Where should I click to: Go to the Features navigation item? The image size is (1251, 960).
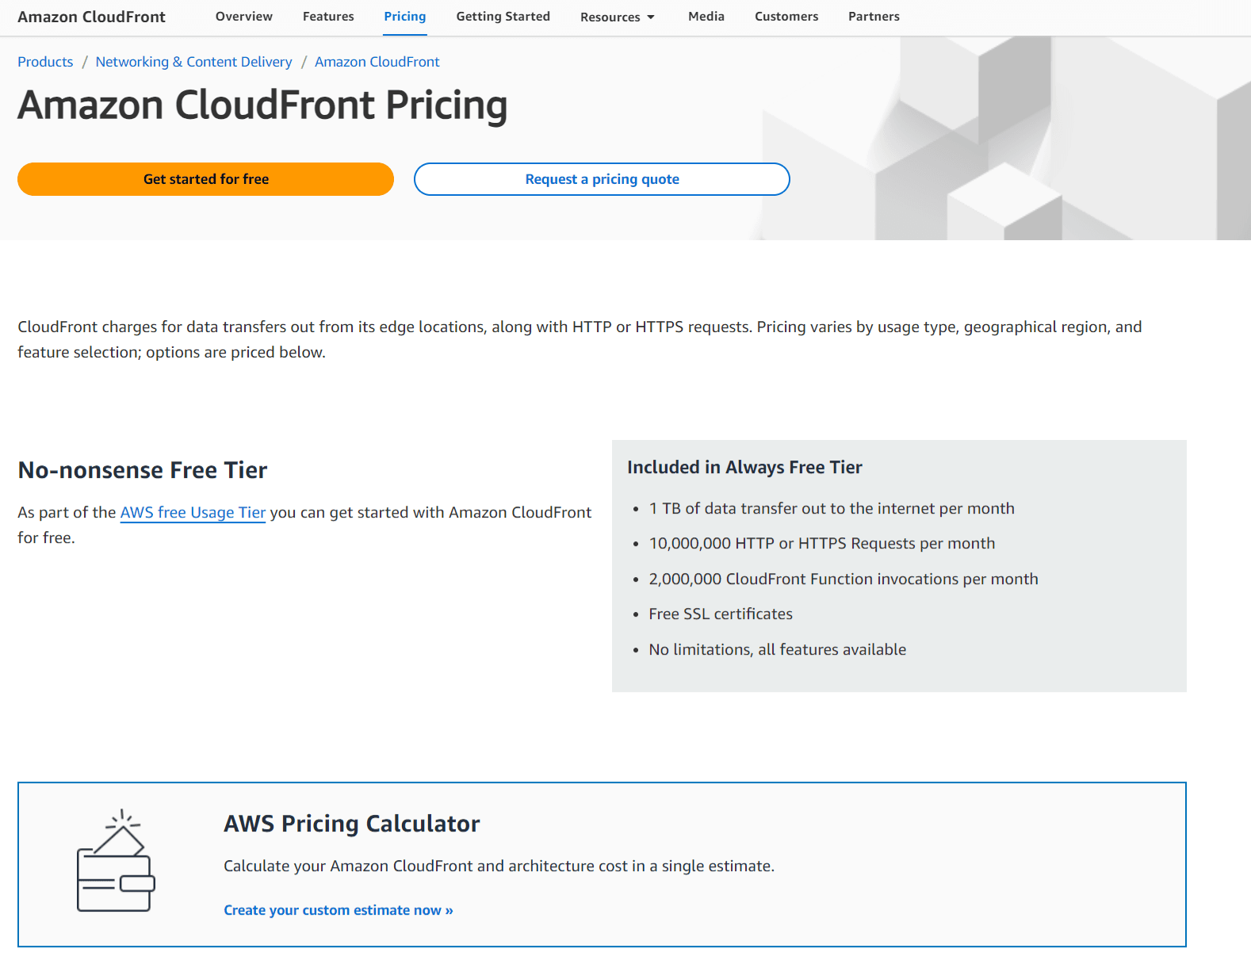328,17
